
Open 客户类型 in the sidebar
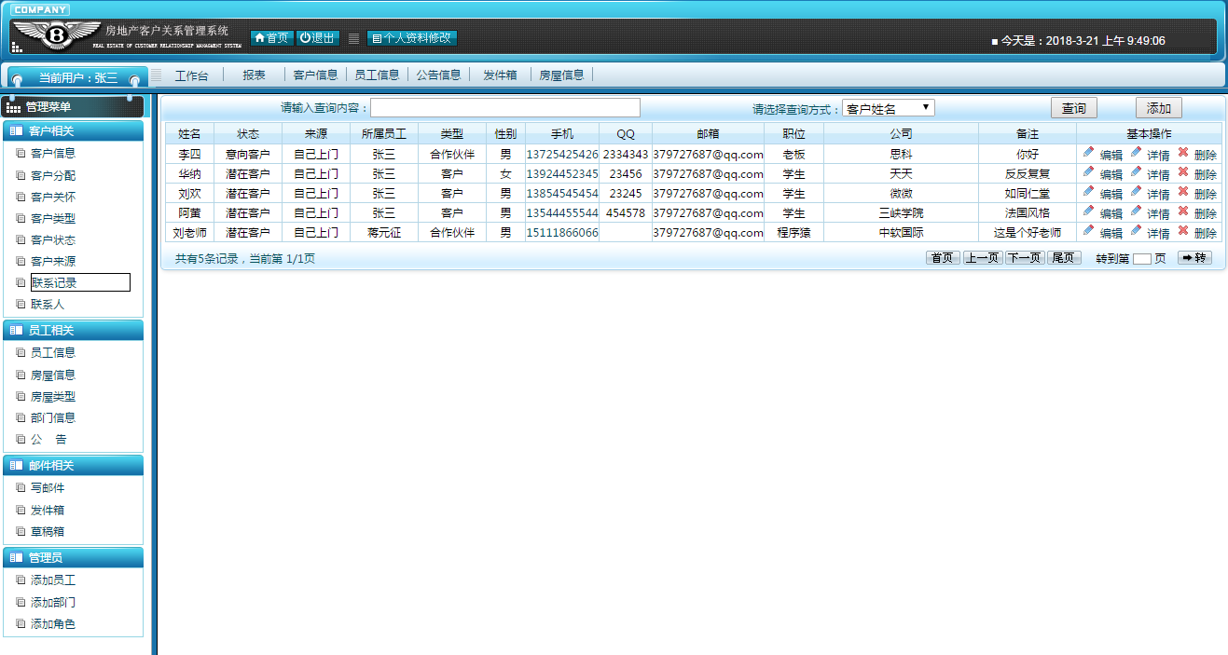click(53, 218)
